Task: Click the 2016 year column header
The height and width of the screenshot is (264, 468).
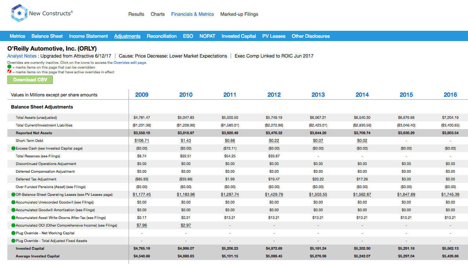Action: click(x=450, y=95)
